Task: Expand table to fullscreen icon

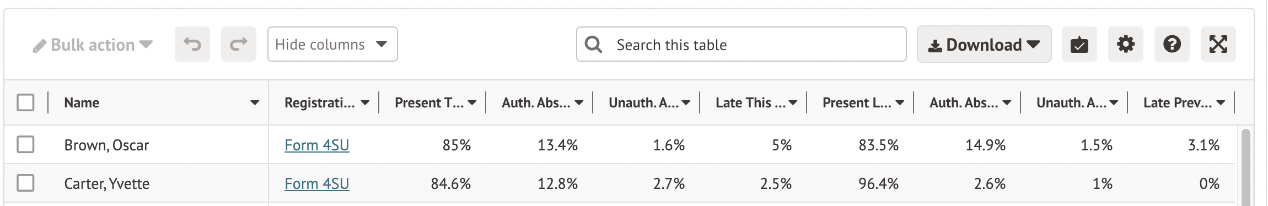Action: (1218, 44)
